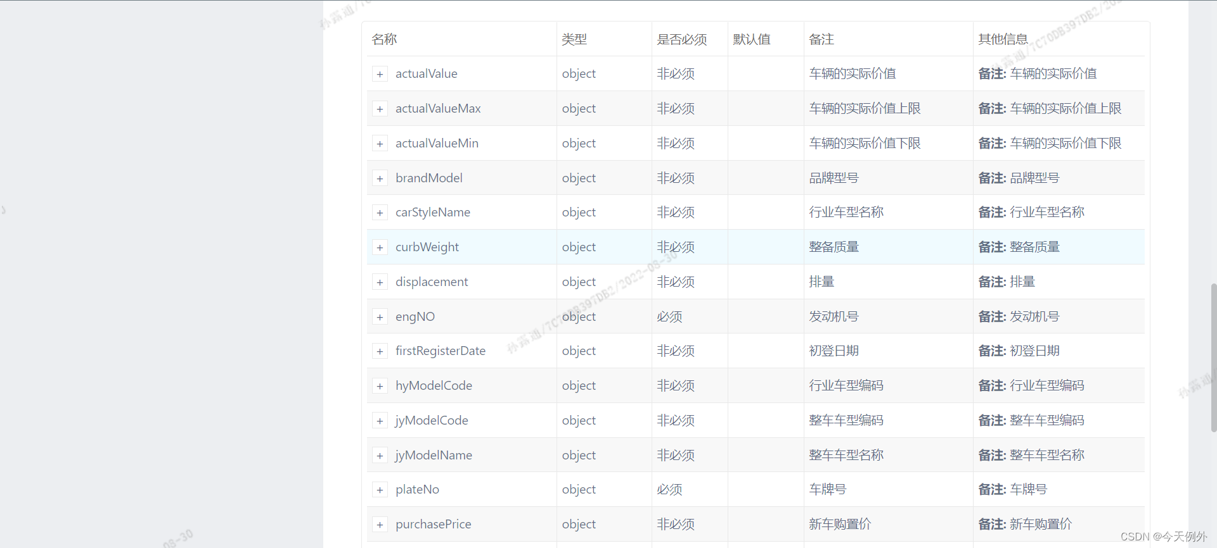Image resolution: width=1217 pixels, height=548 pixels.
Task: Click the 品牌型号 remark cell
Action: (834, 178)
